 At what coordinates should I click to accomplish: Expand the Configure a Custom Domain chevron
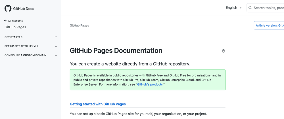pos(56,56)
